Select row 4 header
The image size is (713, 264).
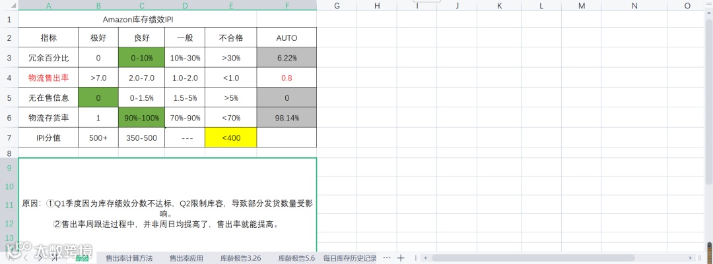(x=9, y=78)
